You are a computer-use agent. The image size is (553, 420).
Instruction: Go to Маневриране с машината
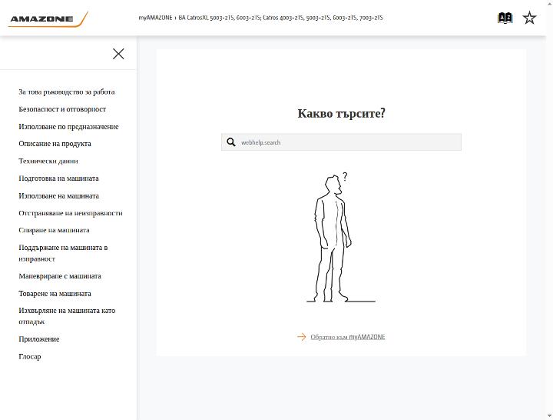coord(60,276)
